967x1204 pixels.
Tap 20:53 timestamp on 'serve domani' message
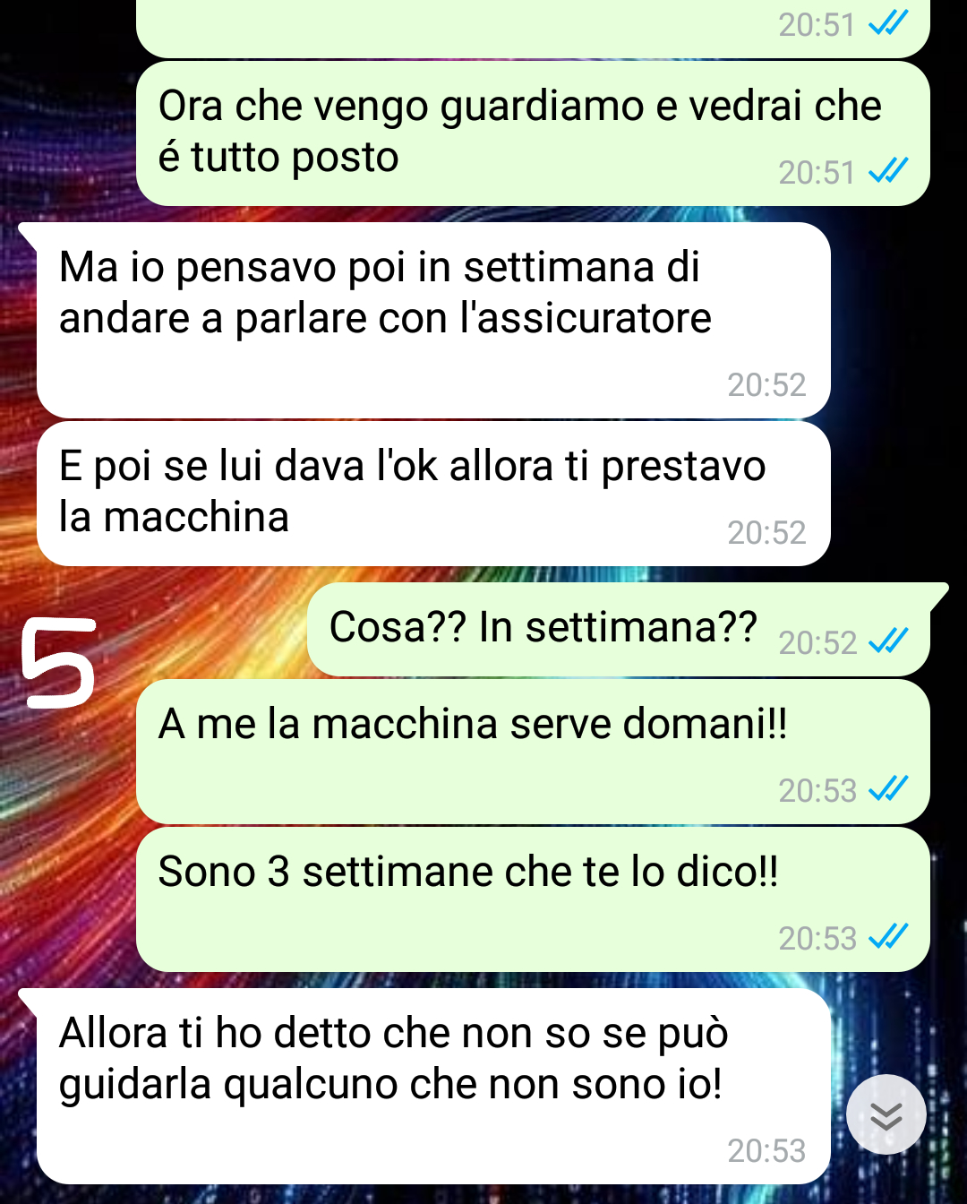[817, 791]
